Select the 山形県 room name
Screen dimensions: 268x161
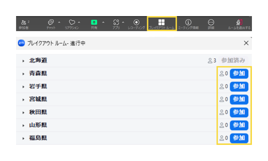pyautogui.click(x=38, y=125)
